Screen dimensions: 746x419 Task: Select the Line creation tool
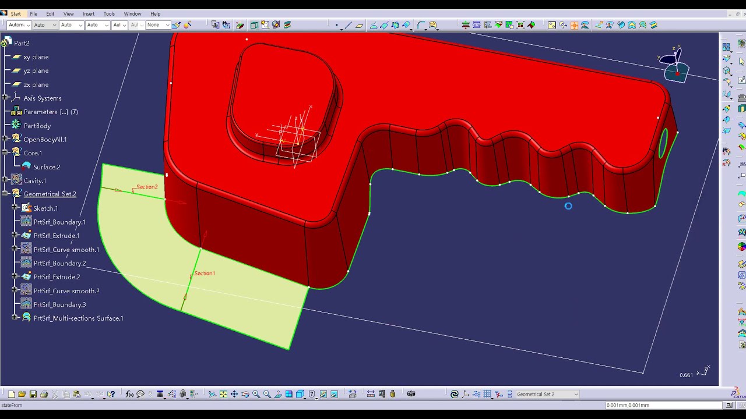pyautogui.click(x=348, y=25)
